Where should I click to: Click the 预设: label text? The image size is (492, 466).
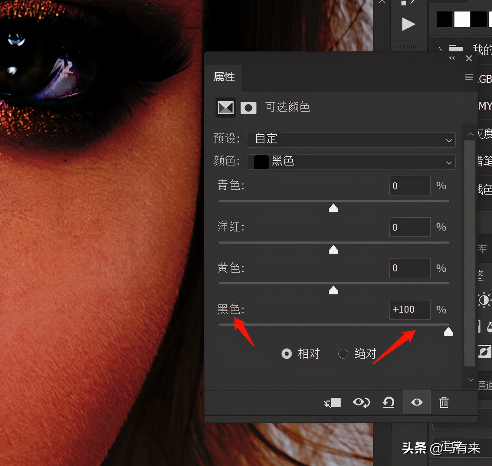point(227,138)
